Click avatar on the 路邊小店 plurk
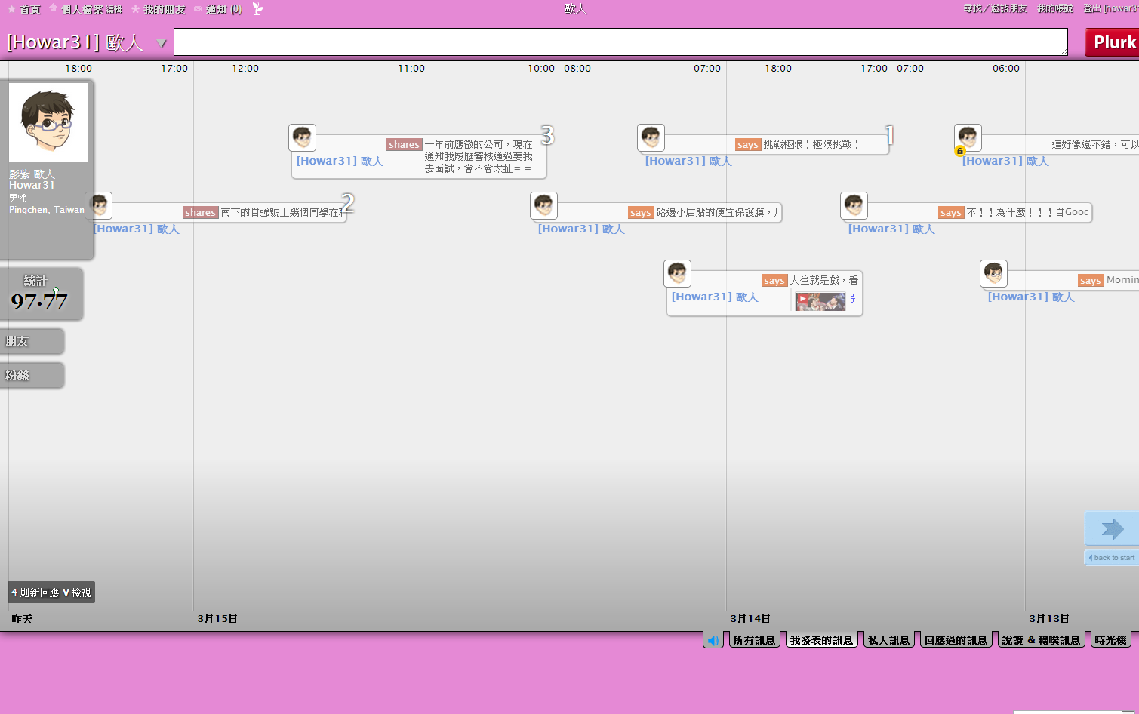Viewport: 1139px width, 714px height. click(x=543, y=205)
